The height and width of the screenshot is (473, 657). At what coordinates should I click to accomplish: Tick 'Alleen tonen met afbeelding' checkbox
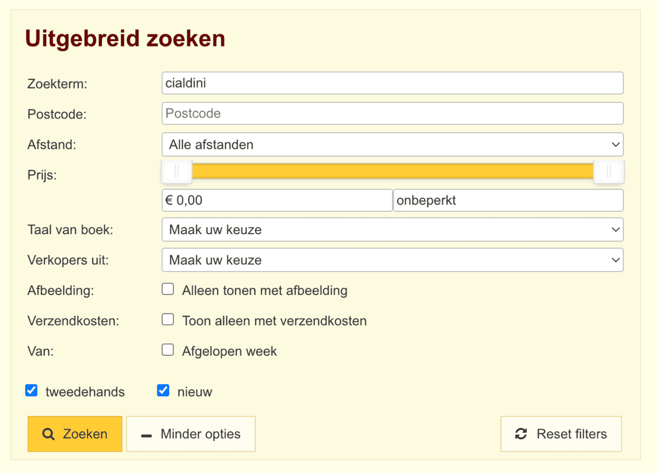[x=168, y=290]
